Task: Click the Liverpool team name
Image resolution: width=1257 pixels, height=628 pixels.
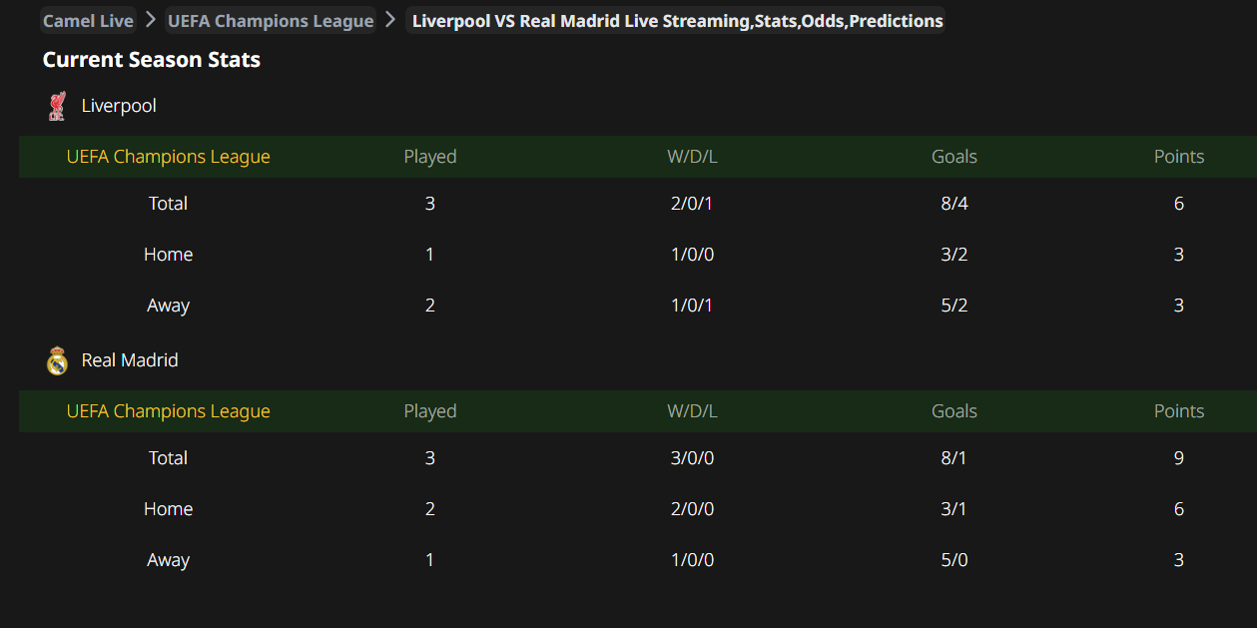Action: [119, 106]
